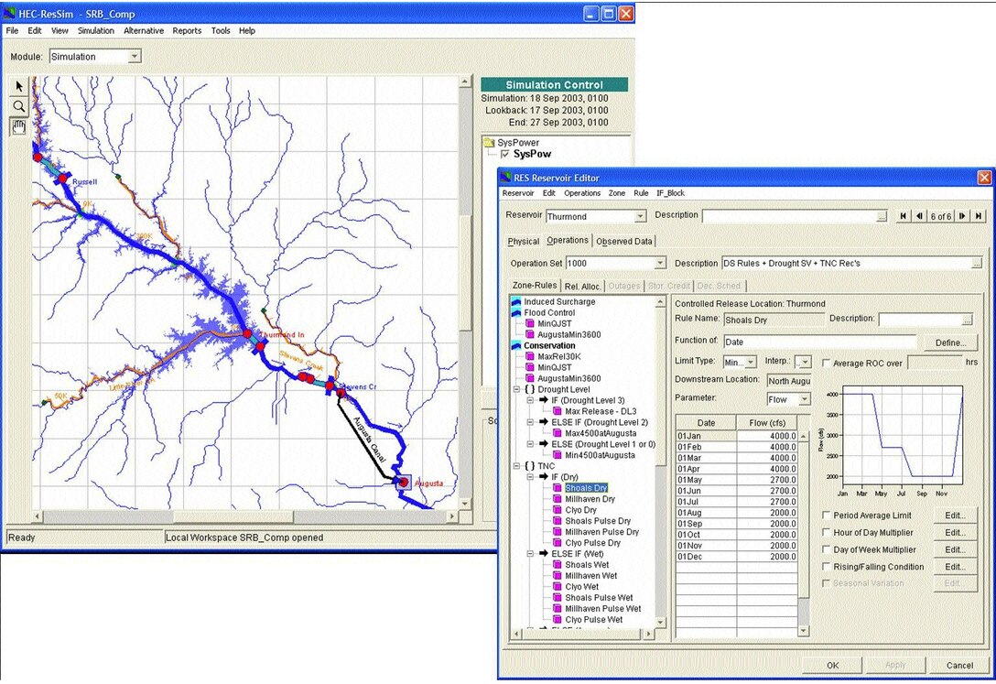This screenshot has width=996, height=684.
Task: Click the Define... button
Action: click(x=950, y=342)
